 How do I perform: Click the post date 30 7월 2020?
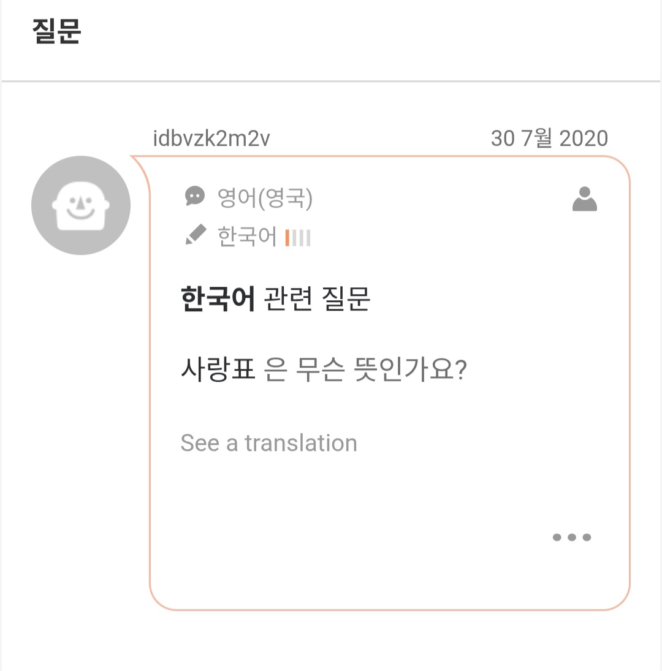549,139
